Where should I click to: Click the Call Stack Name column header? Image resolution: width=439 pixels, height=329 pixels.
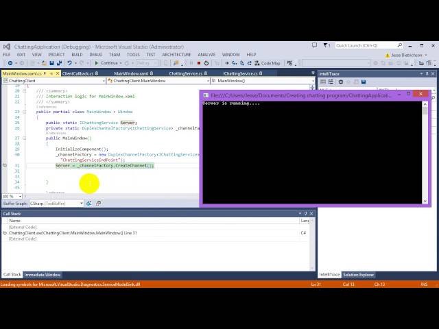(154, 221)
